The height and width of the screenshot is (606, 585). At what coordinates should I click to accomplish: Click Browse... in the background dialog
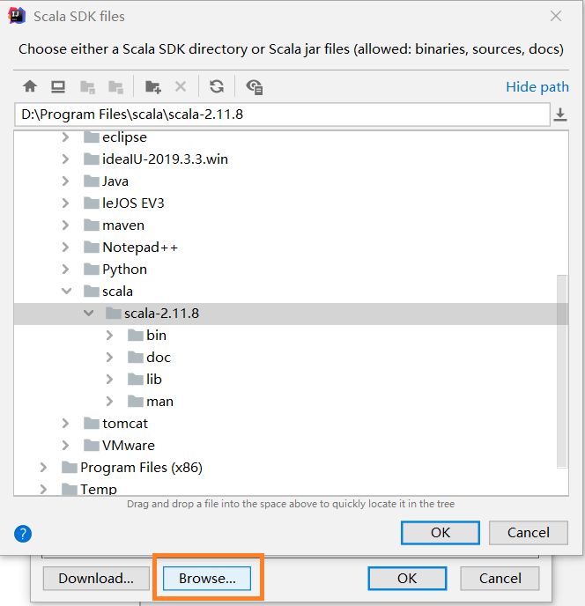(207, 579)
